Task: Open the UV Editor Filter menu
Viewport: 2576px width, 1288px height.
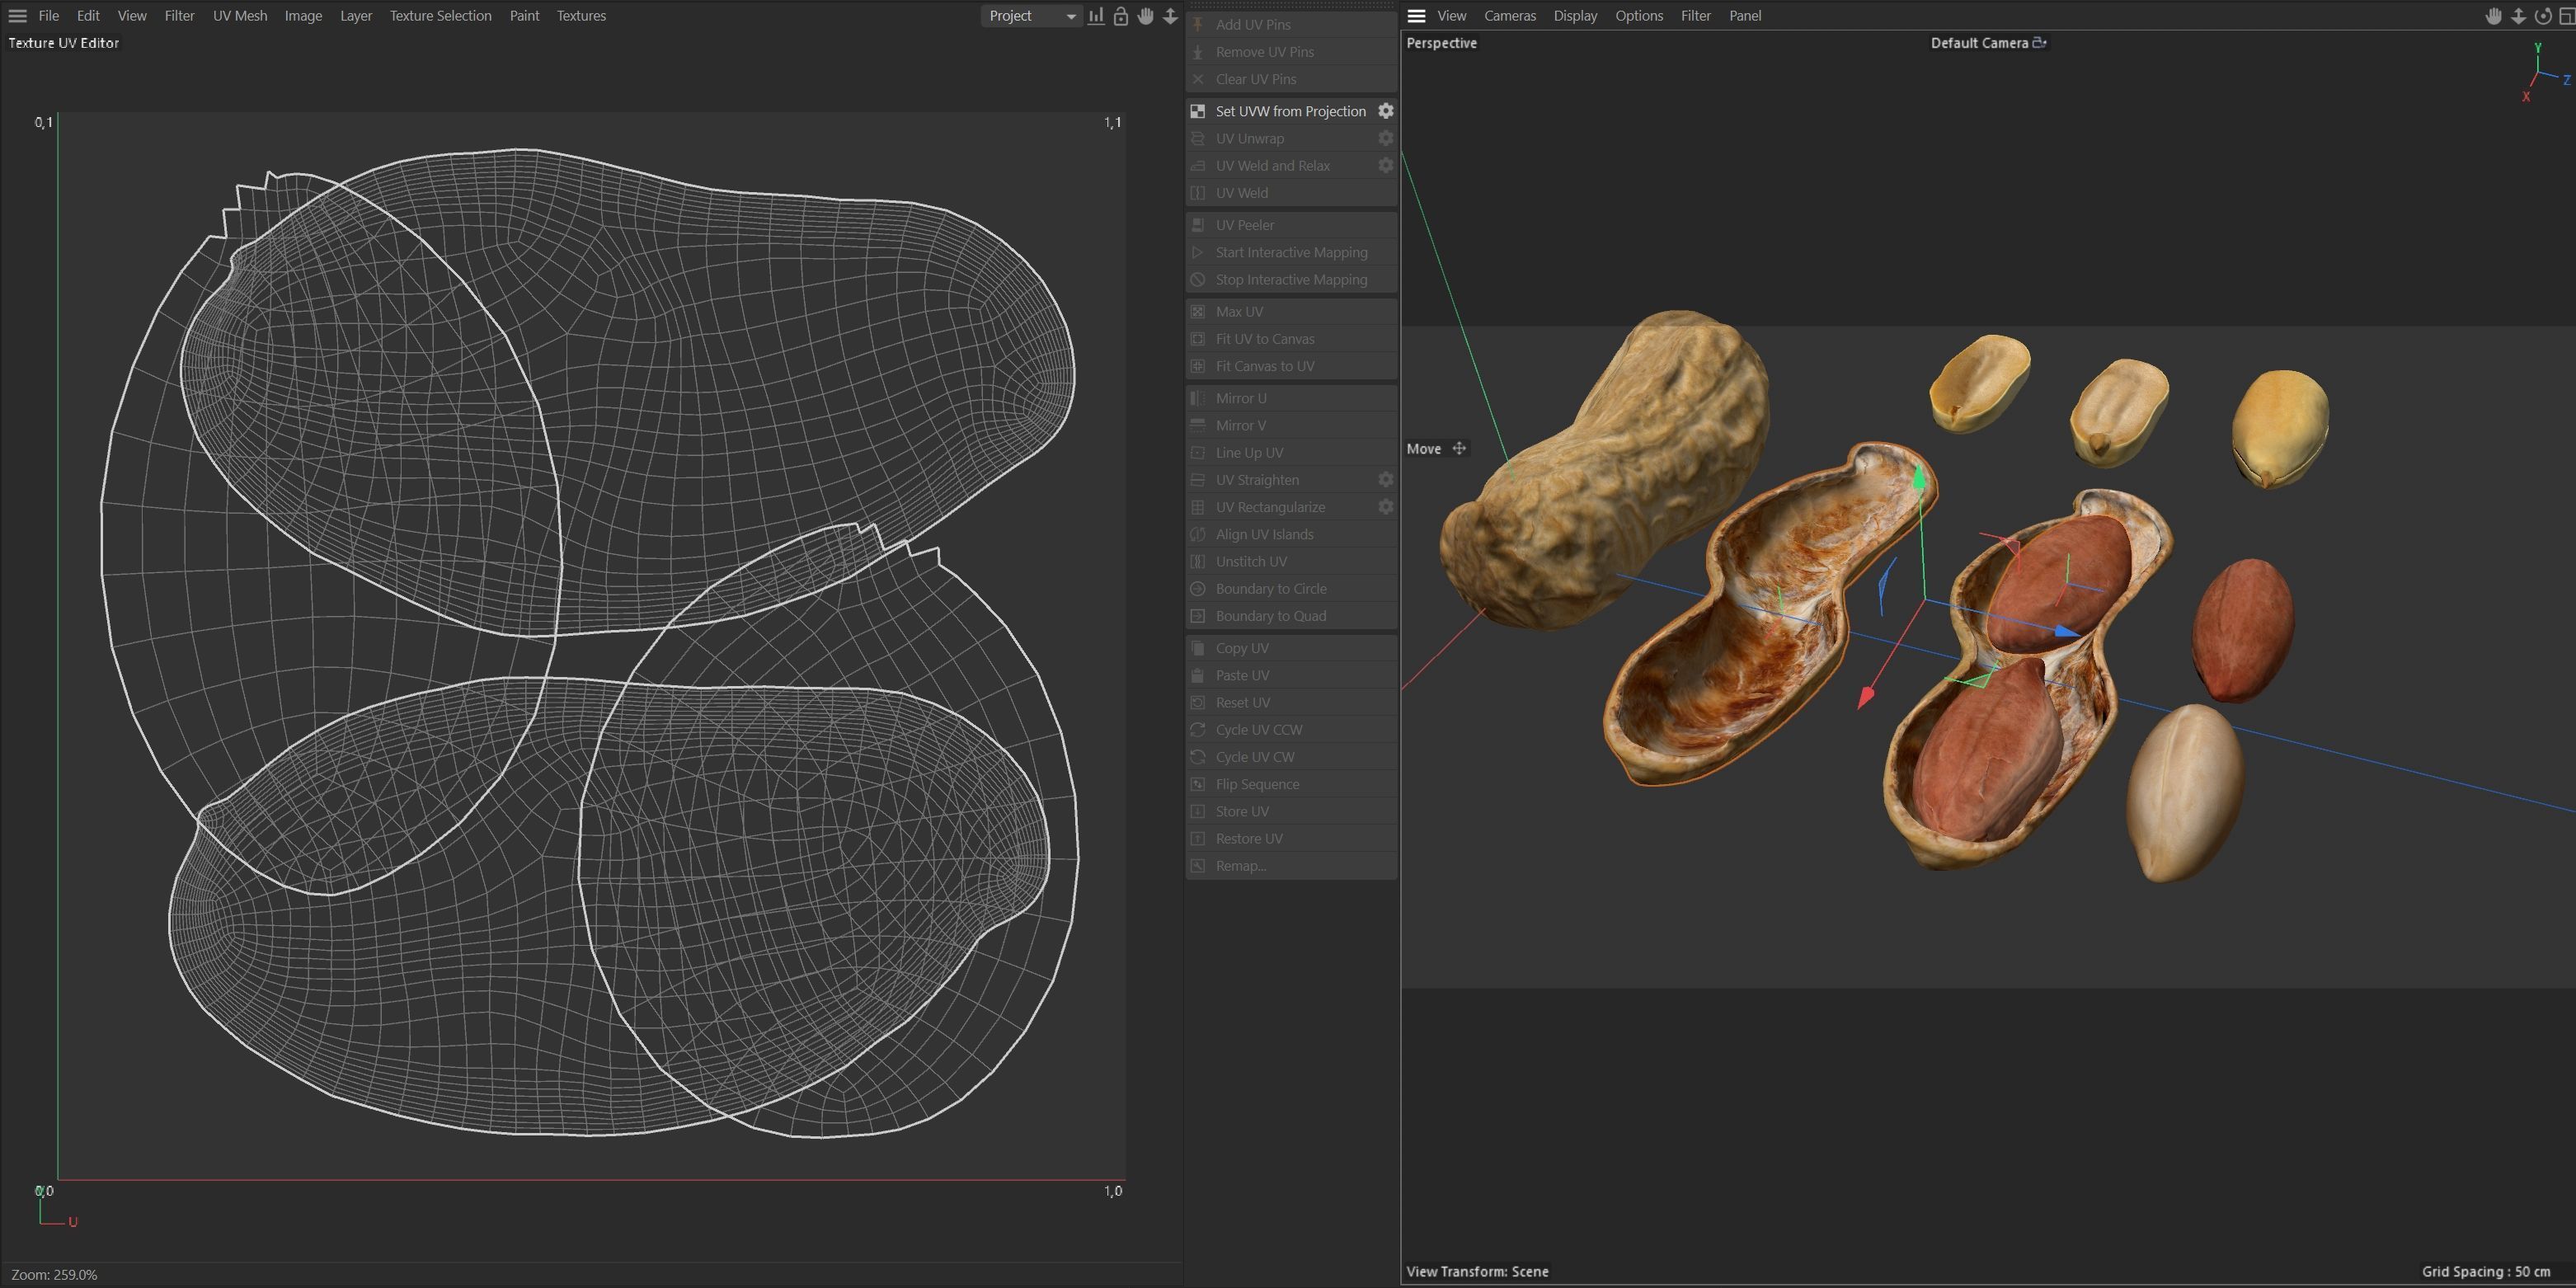Action: point(179,16)
